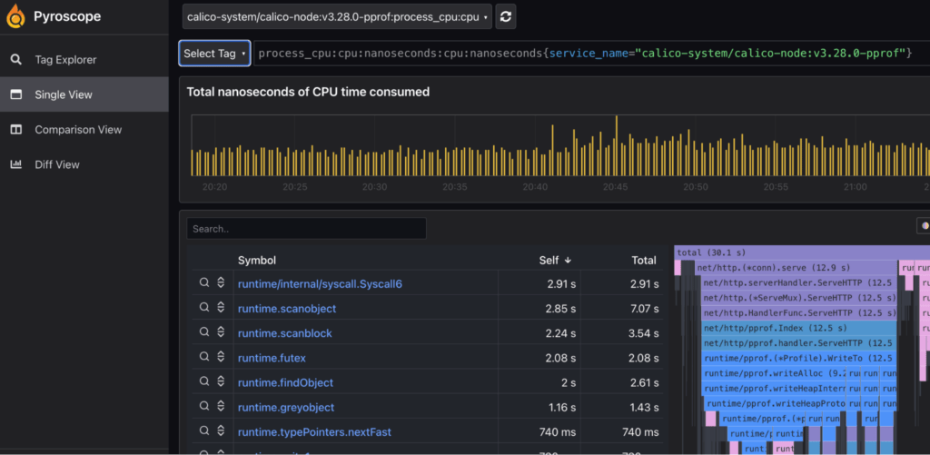
Task: Click net/http.HandlerFunc.ServeHTTP flamegraph bar
Action: [799, 312]
